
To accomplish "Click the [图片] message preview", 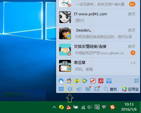I will (80, 21).
